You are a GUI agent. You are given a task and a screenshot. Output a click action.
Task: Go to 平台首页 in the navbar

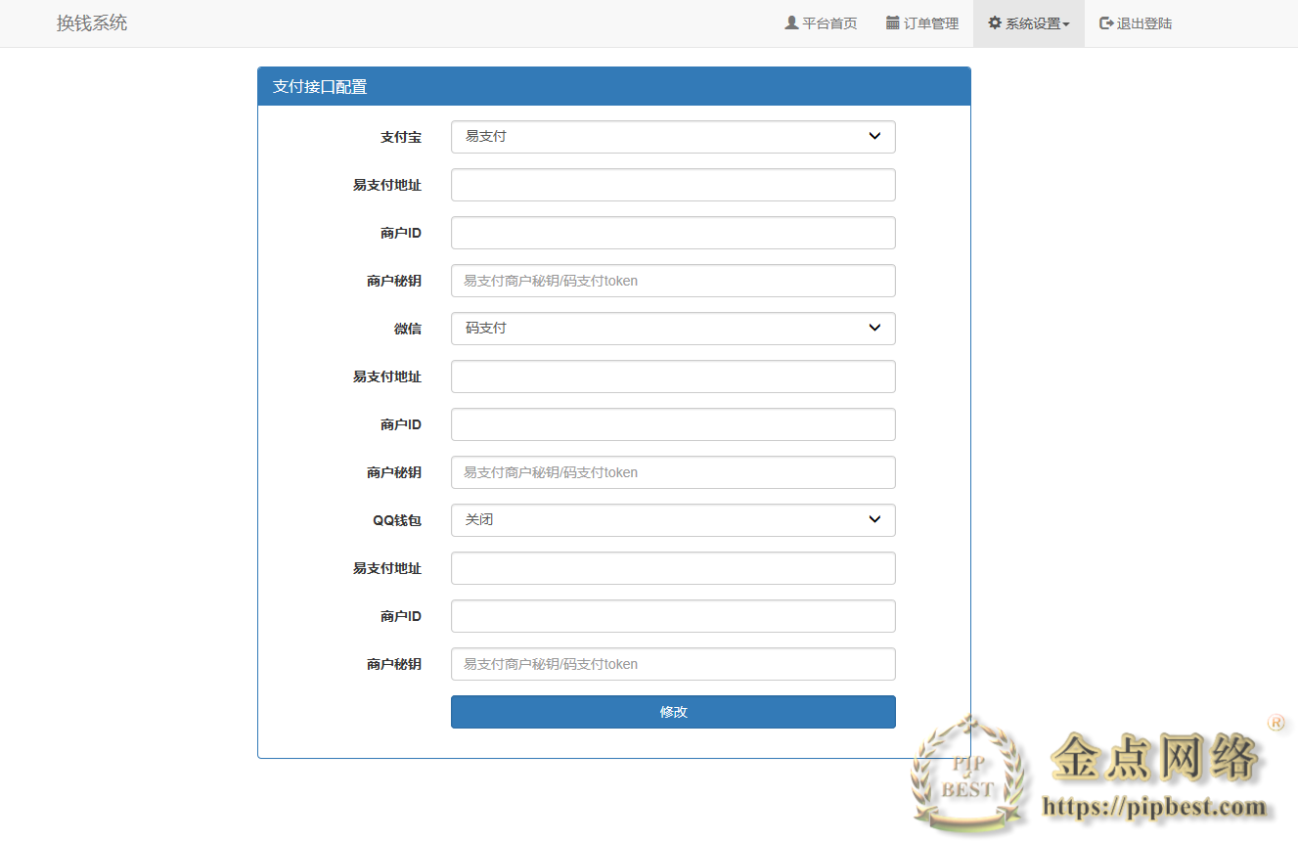[821, 23]
